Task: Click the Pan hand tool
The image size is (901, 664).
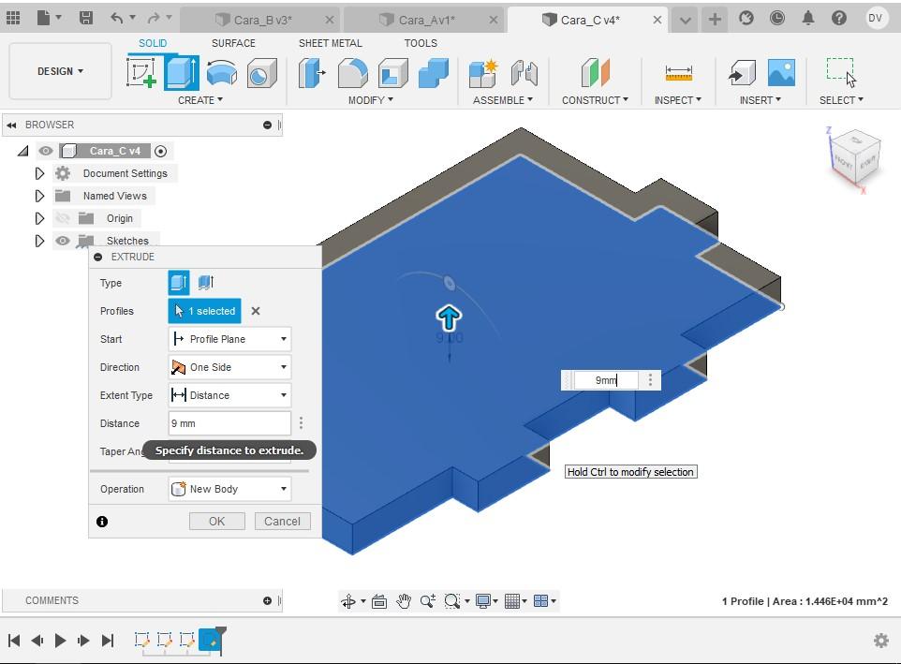Action: 404,601
